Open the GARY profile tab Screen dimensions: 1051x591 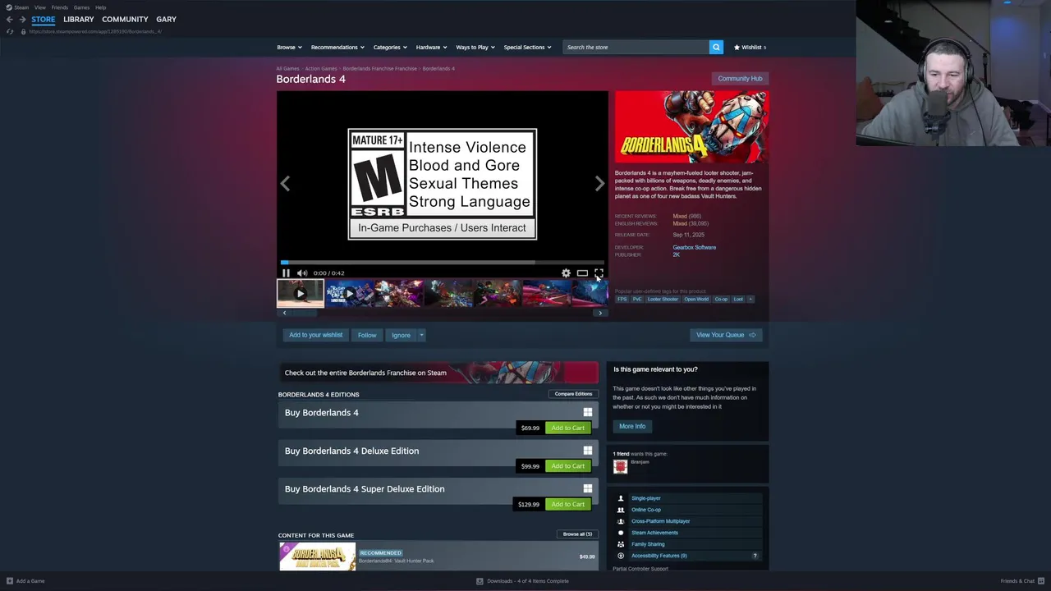[166, 19]
